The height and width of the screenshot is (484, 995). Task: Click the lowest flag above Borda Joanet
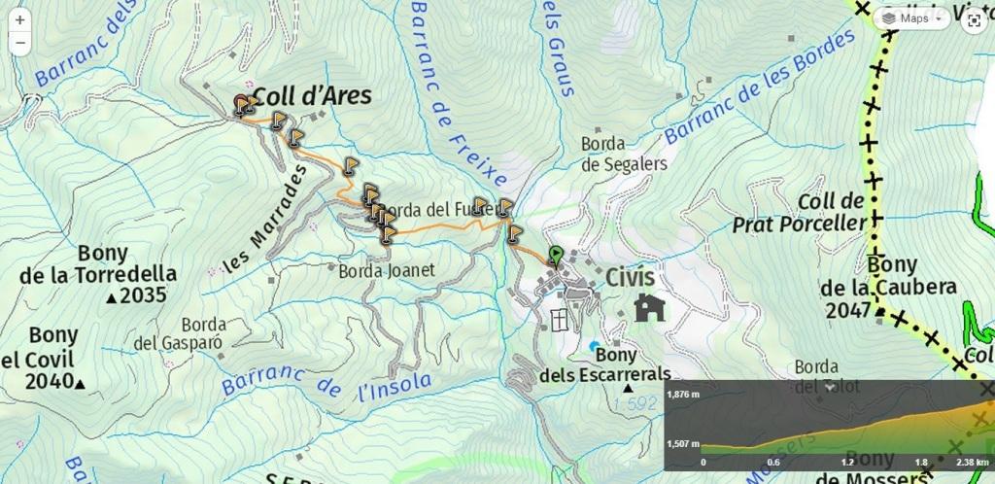388,234
